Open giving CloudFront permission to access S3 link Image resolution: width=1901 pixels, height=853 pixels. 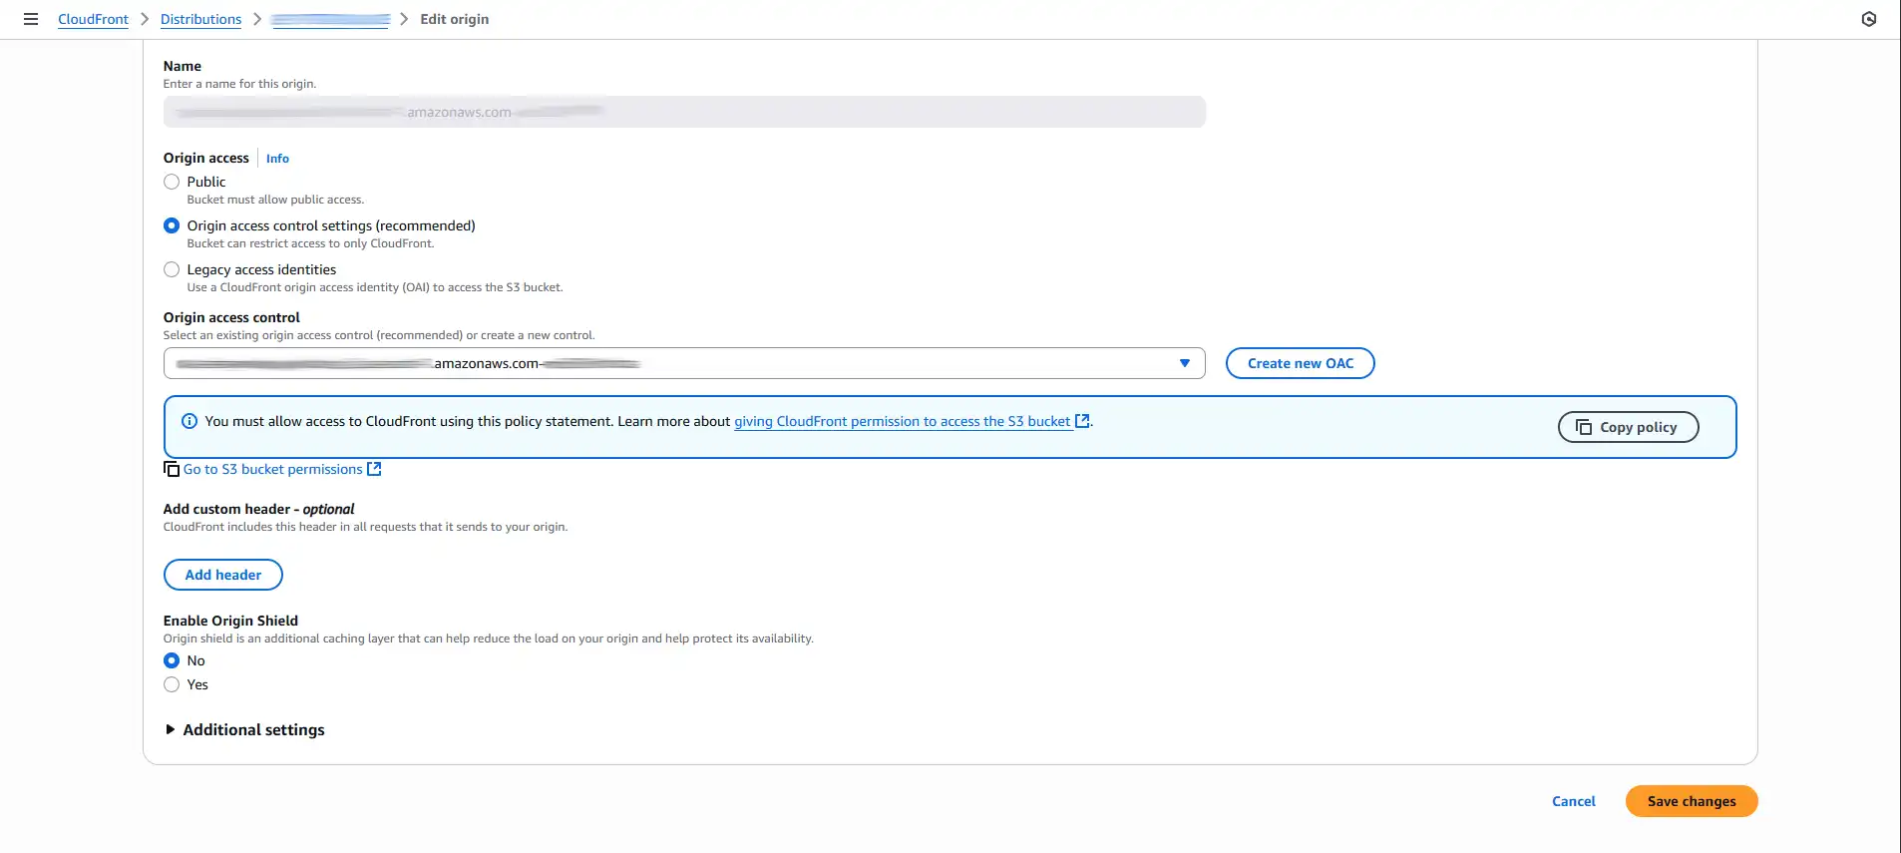click(x=902, y=421)
